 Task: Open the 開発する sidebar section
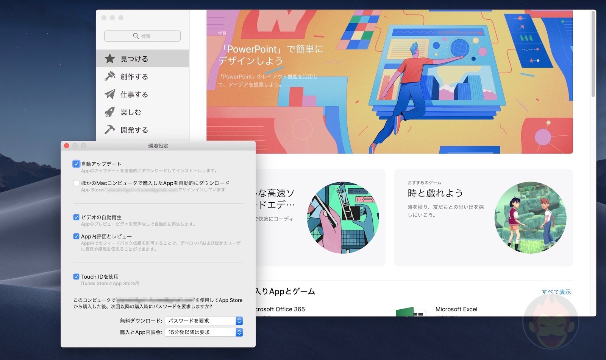pos(142,130)
